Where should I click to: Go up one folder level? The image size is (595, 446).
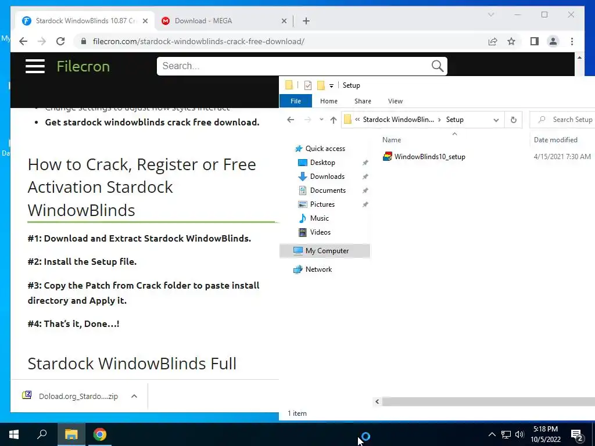tap(334, 120)
